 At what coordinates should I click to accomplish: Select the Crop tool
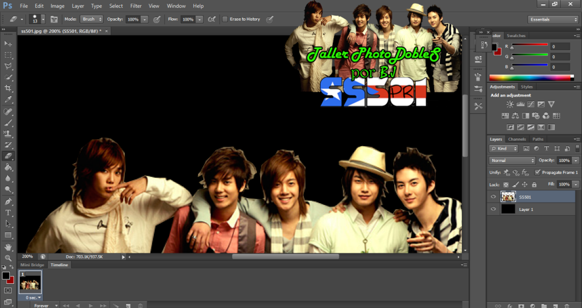[x=8, y=89]
